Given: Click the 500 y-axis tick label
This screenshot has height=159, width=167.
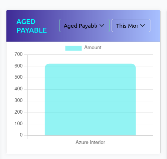Looking at the screenshot, I should (x=18, y=77).
